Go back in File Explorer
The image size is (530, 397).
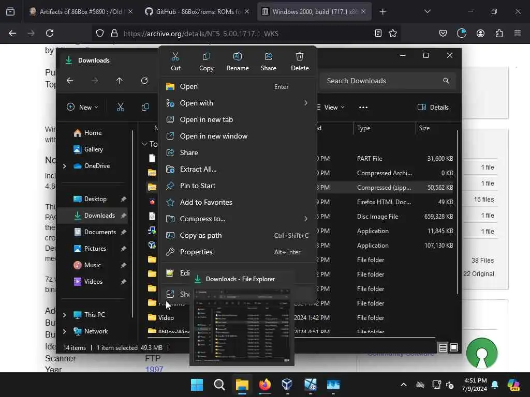(70, 81)
